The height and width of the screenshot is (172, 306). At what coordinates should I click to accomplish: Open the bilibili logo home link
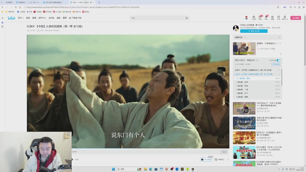(x=11, y=18)
